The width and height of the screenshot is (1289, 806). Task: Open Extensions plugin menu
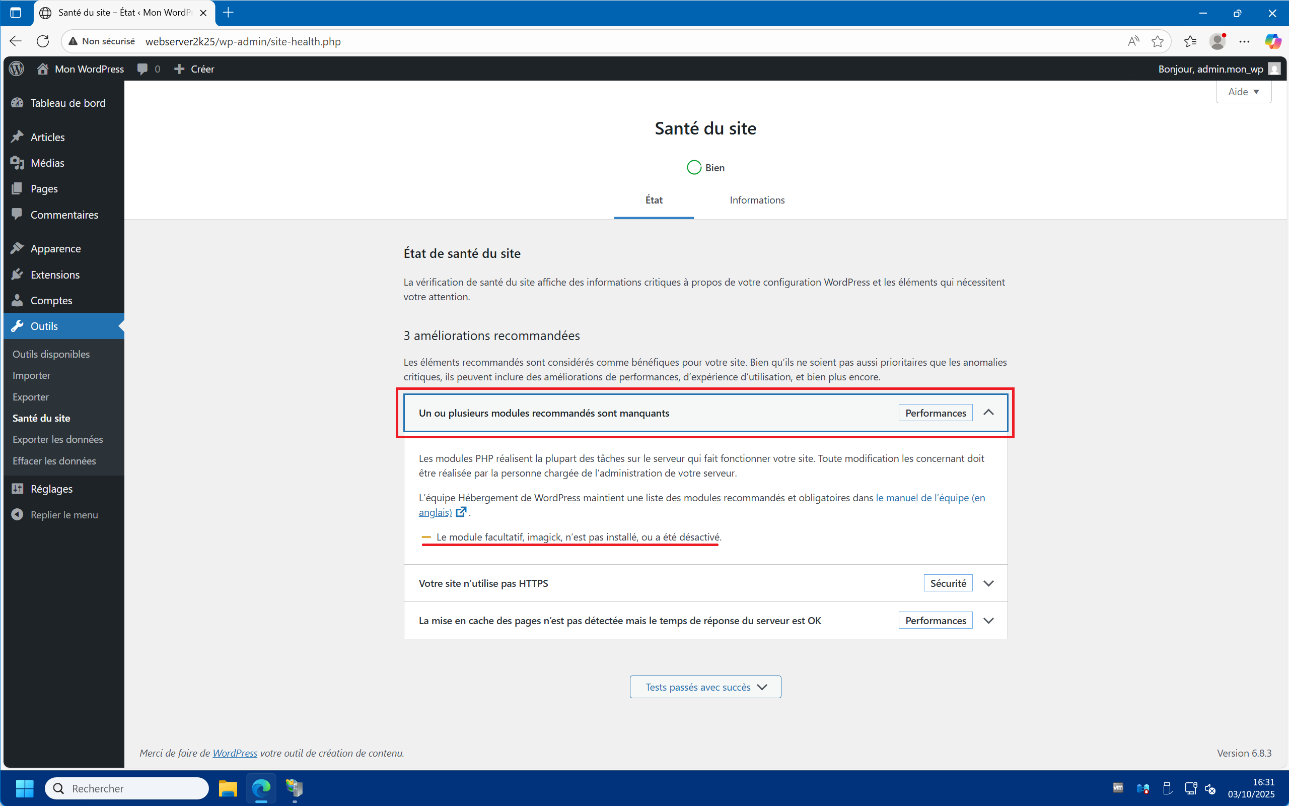coord(55,275)
